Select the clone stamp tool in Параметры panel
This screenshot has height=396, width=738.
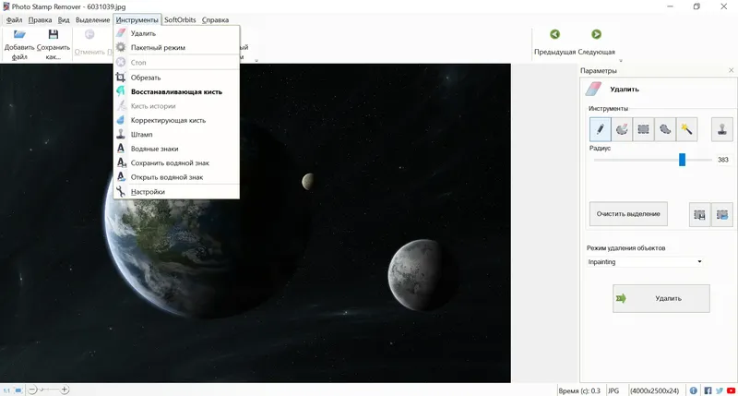pos(722,129)
